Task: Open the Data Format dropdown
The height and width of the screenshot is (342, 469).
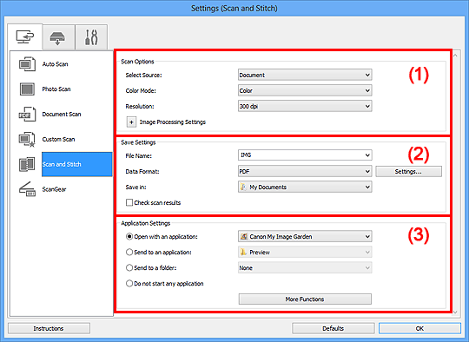Action: tap(305, 172)
